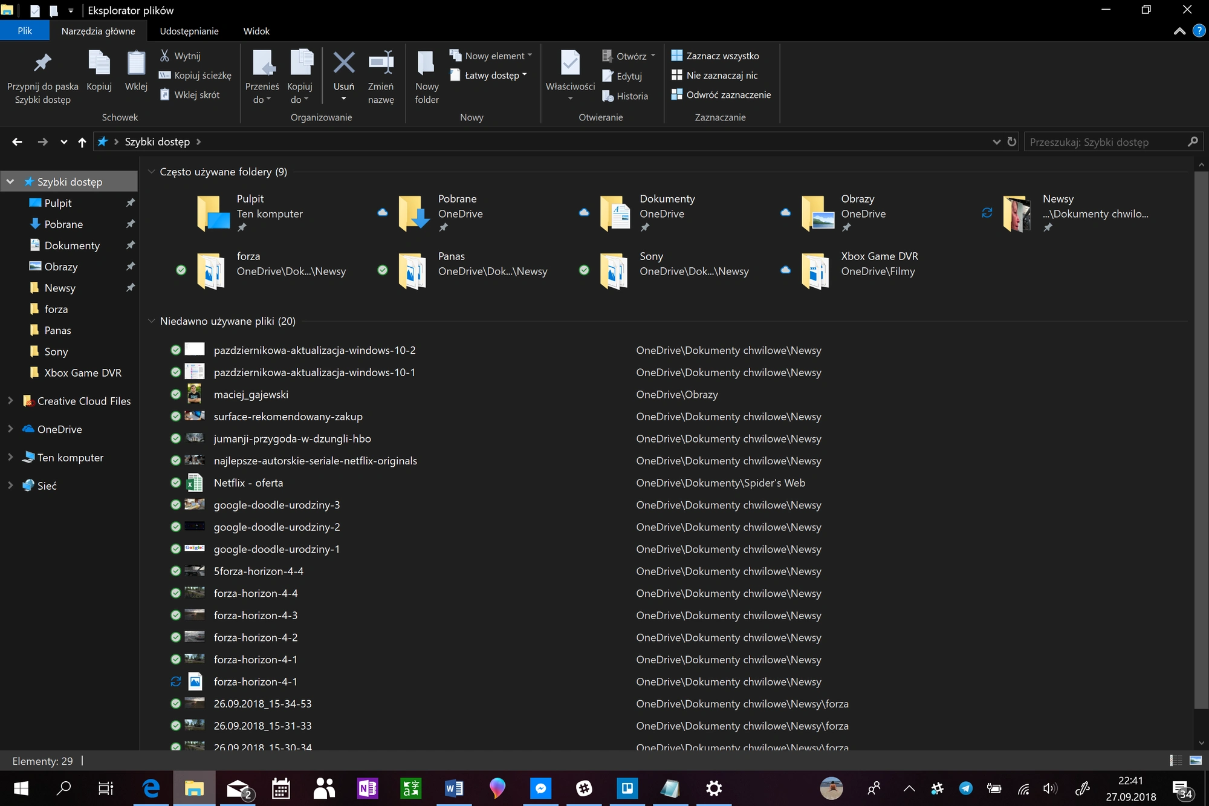
Task: Click Odwróć zaznaczenie
Action: pyautogui.click(x=721, y=94)
